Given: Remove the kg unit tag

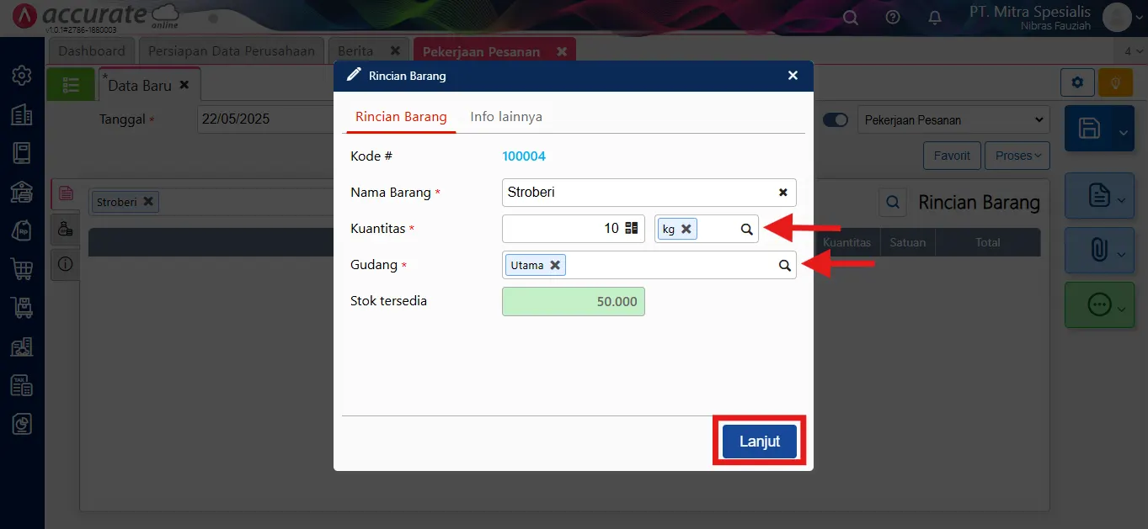Looking at the screenshot, I should pyautogui.click(x=686, y=229).
